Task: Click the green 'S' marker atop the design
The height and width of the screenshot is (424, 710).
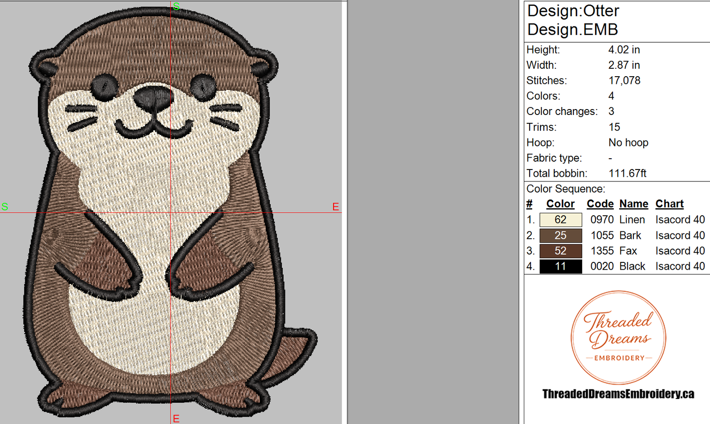Action: [x=176, y=6]
